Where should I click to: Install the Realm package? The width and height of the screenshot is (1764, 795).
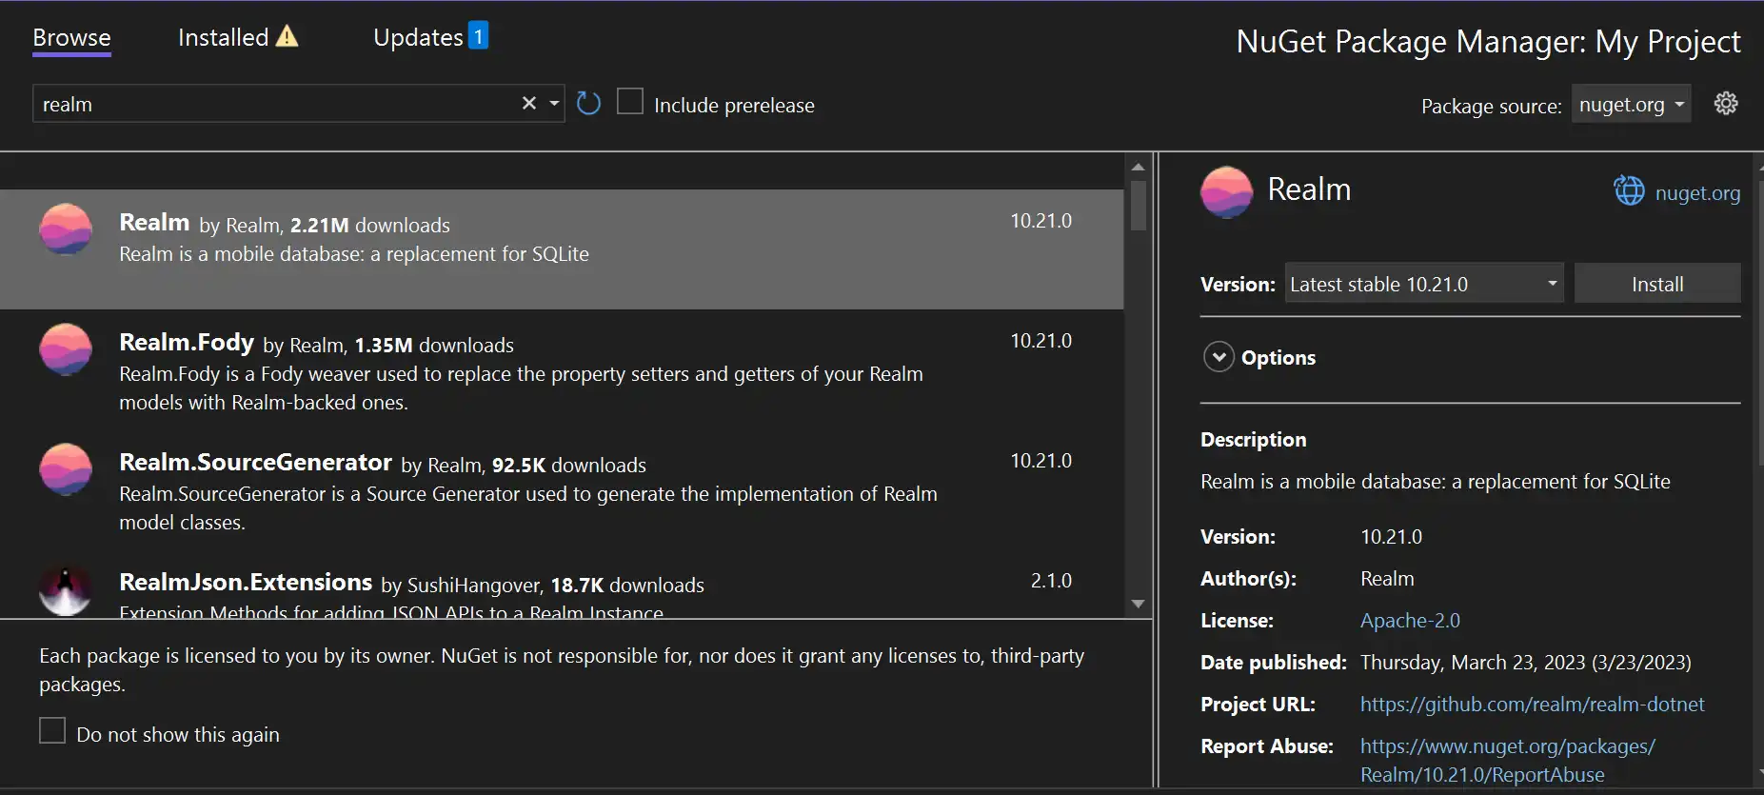1656,284
